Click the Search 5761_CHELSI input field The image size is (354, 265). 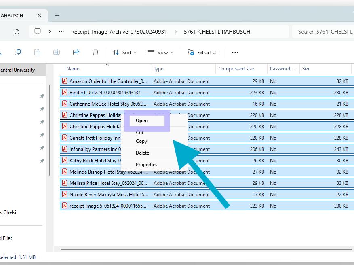click(x=323, y=32)
